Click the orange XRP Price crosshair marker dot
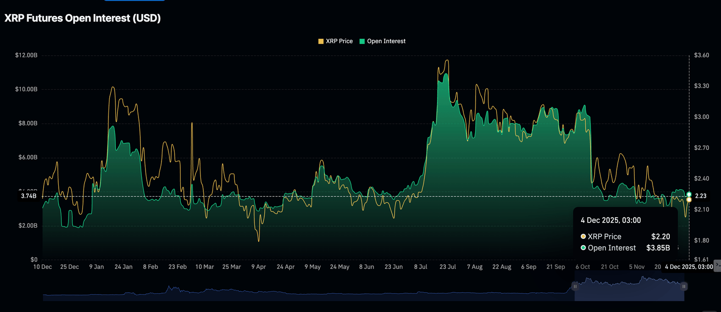The height and width of the screenshot is (312, 721). point(689,200)
